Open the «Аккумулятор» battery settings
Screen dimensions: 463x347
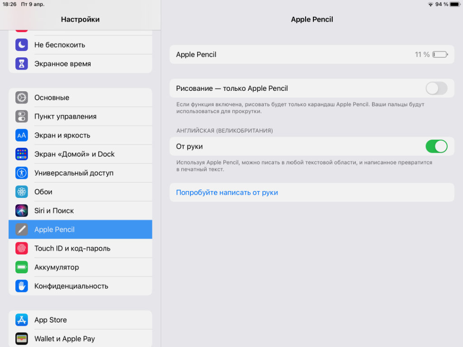pos(80,267)
